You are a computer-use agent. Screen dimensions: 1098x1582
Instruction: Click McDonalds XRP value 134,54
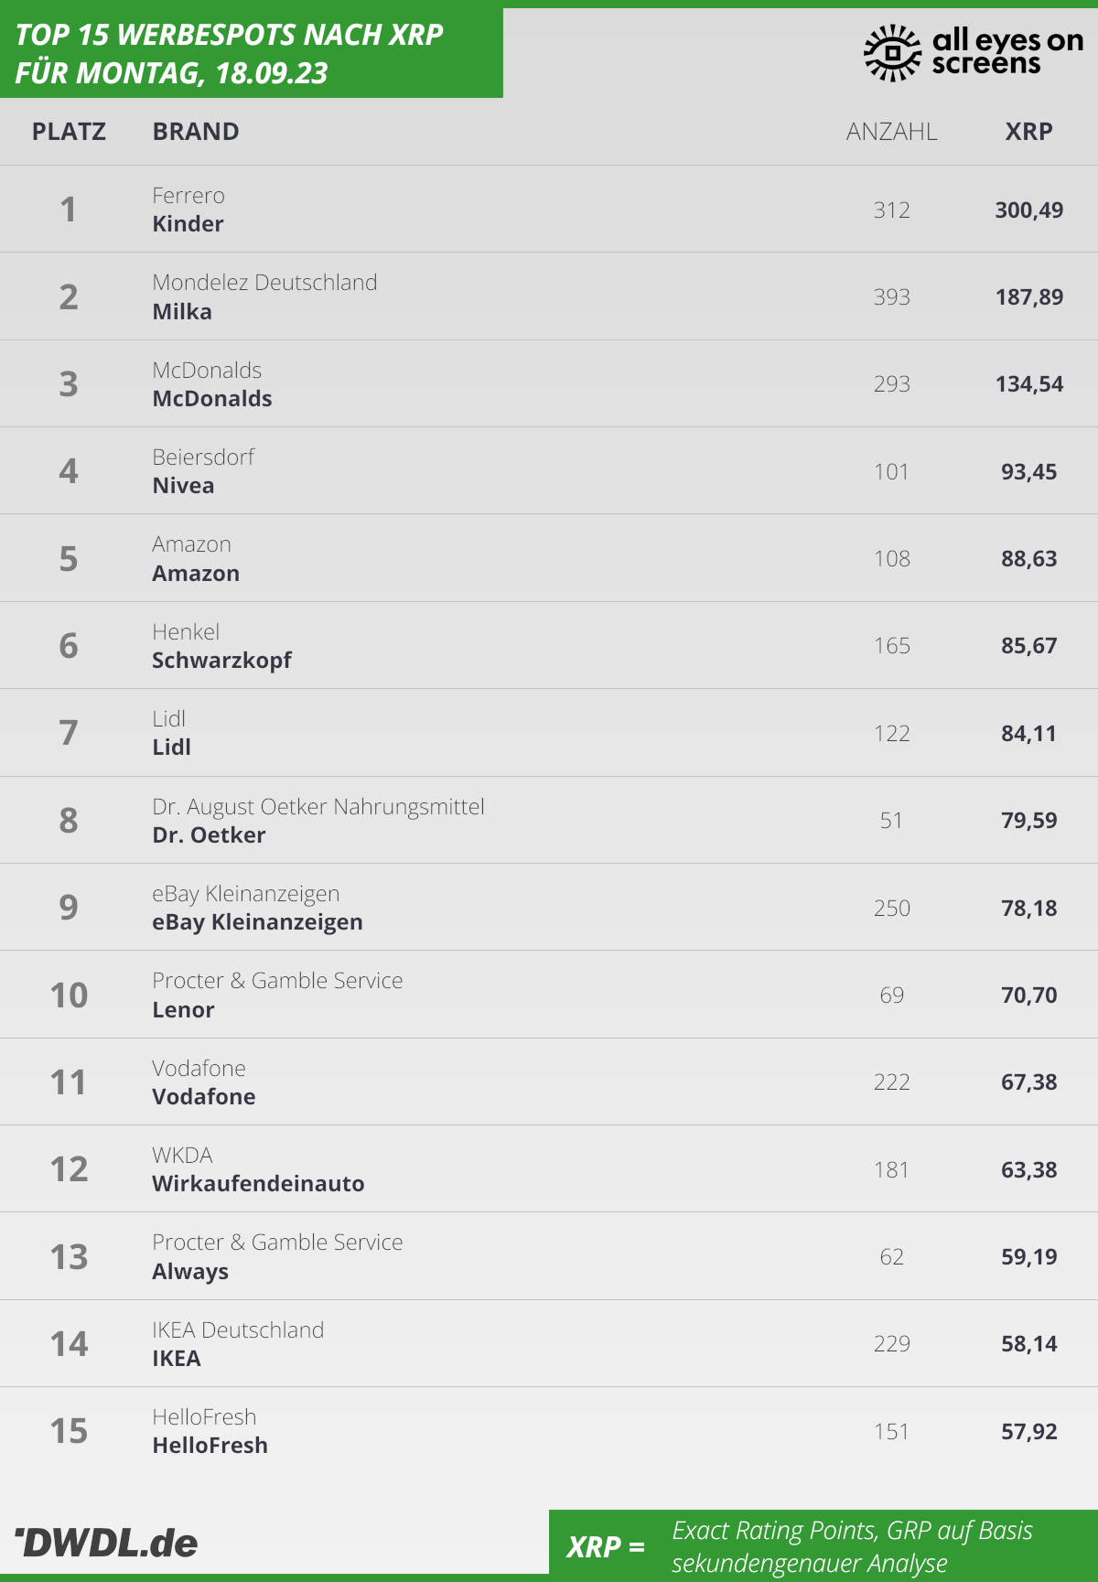click(1028, 384)
